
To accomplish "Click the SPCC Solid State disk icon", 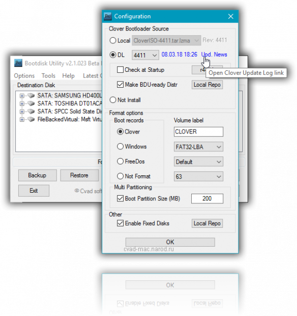I will click(x=31, y=111).
